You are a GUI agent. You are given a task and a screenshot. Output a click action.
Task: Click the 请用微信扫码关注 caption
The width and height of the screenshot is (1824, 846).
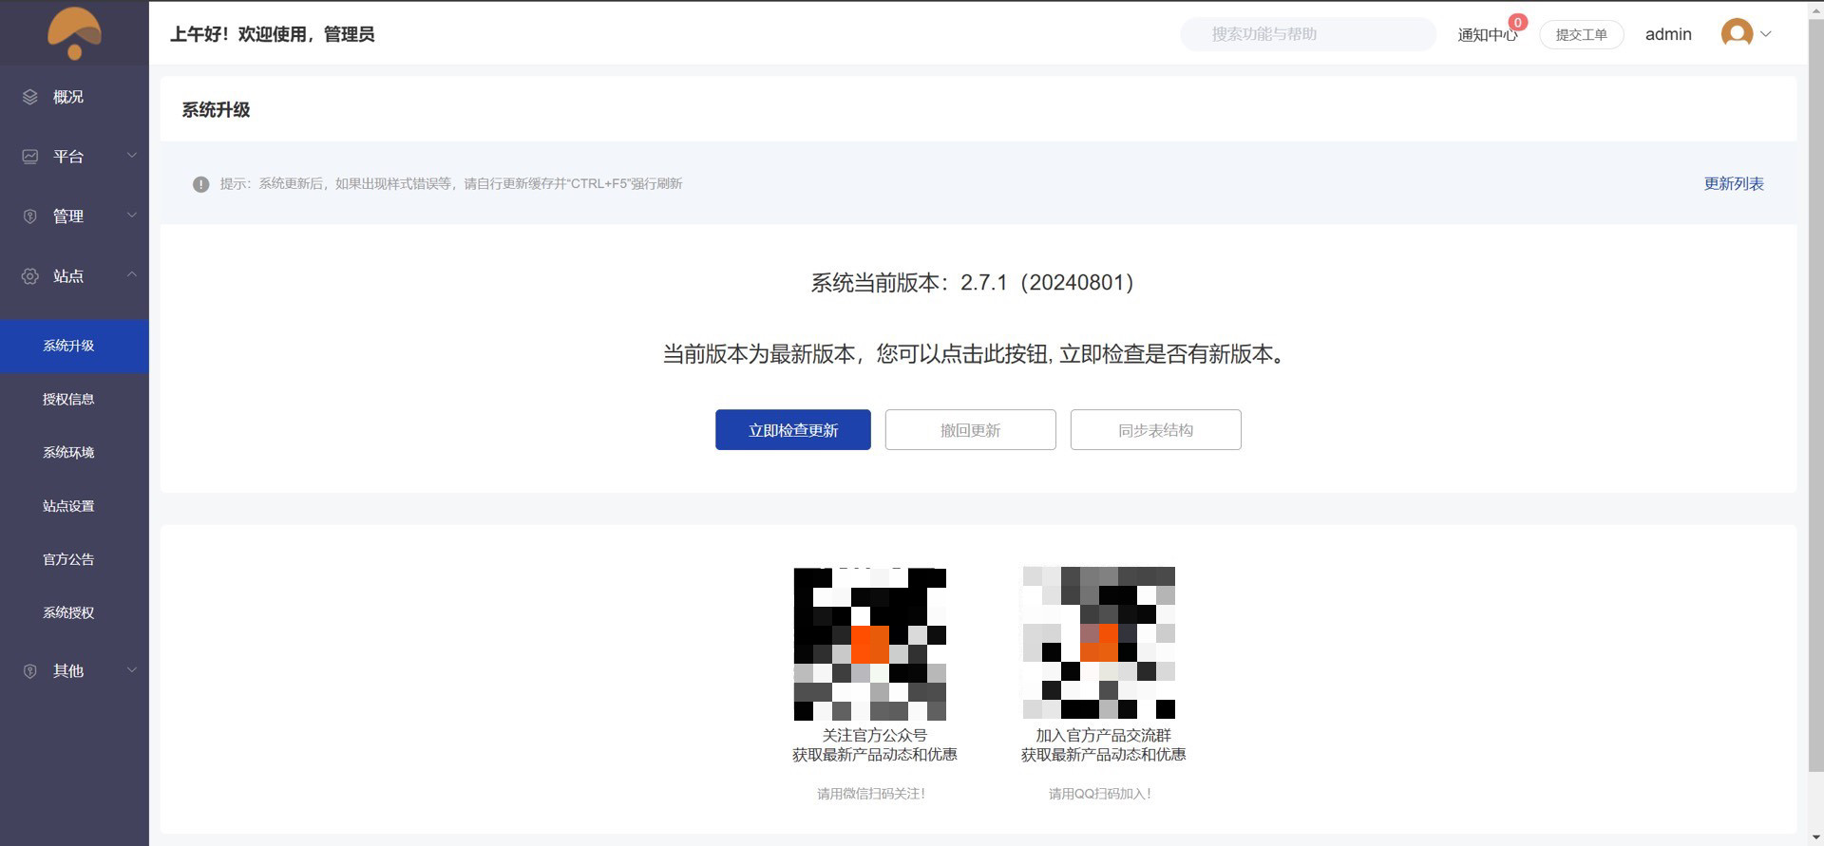871,794
